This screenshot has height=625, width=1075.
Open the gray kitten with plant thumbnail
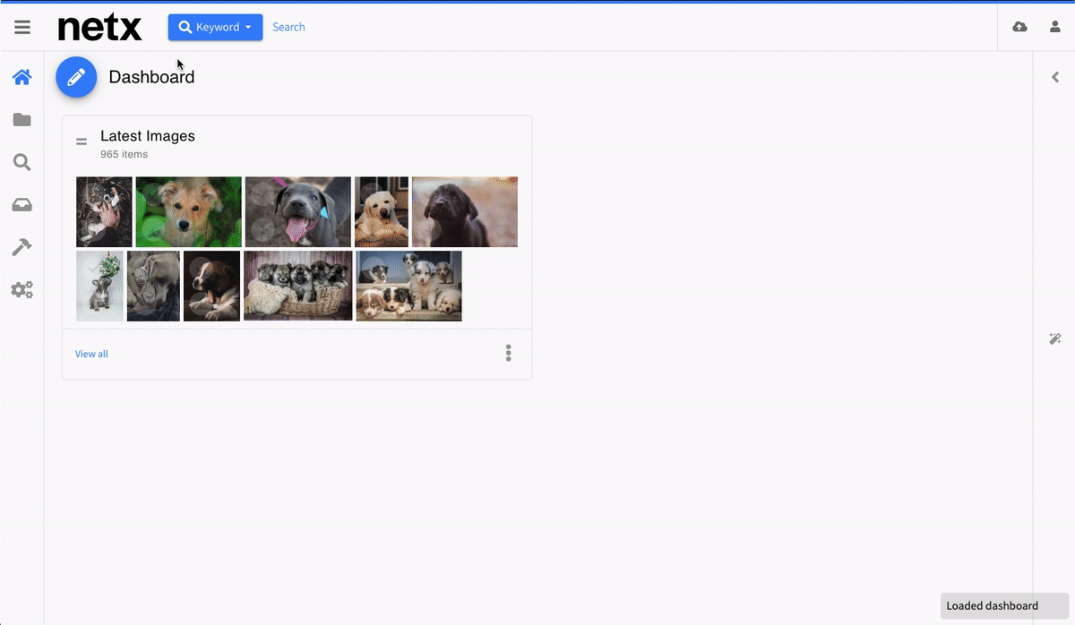pyautogui.click(x=99, y=286)
